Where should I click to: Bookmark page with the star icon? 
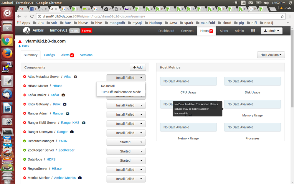pyautogui.click(x=282, y=16)
